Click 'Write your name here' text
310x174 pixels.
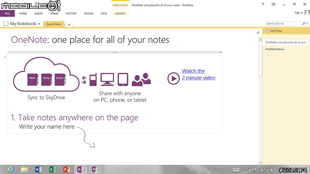tap(47, 127)
